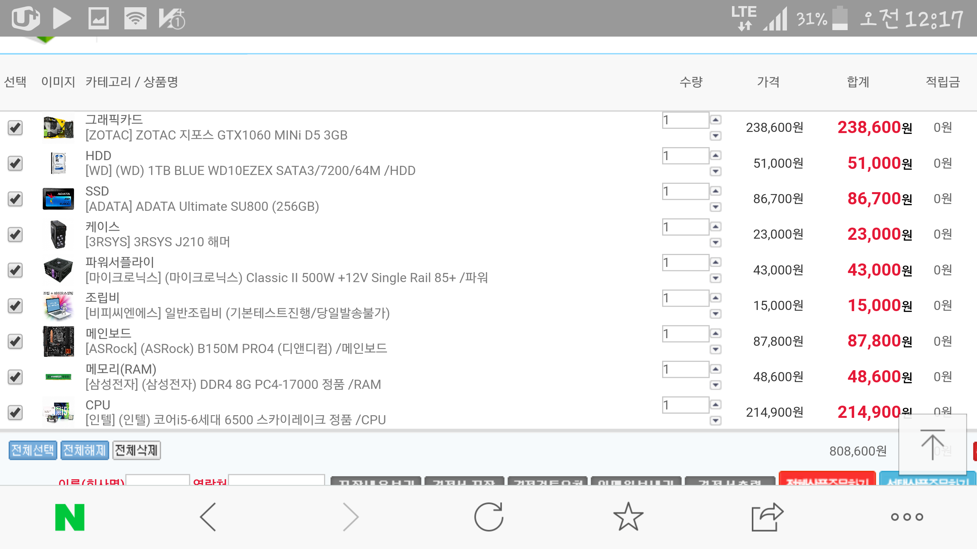This screenshot has height=549, width=977.
Task: Decrease quantity of Samsung DDR4 RAM
Action: tap(716, 385)
